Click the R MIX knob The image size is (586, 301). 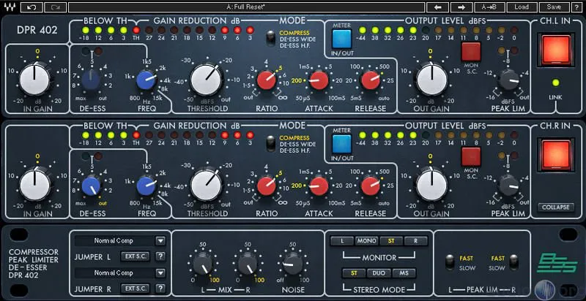click(x=248, y=263)
